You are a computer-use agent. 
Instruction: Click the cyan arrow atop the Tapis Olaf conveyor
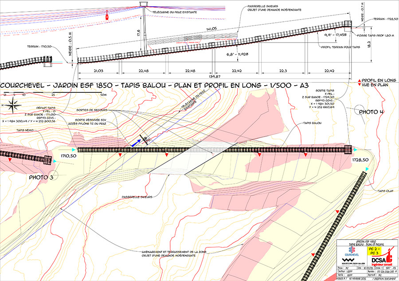pos(367,169)
